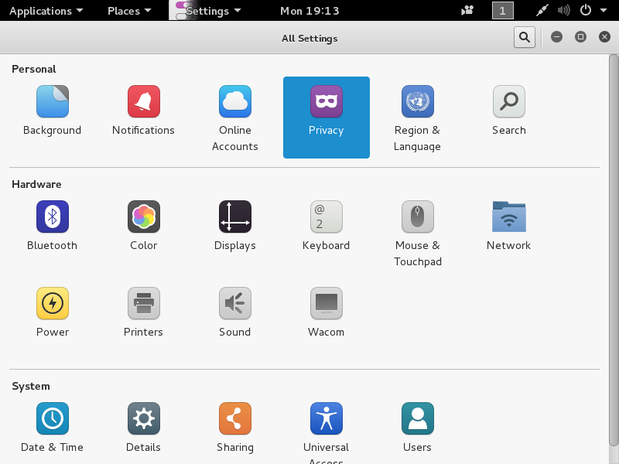Open Online Accounts settings

point(235,118)
